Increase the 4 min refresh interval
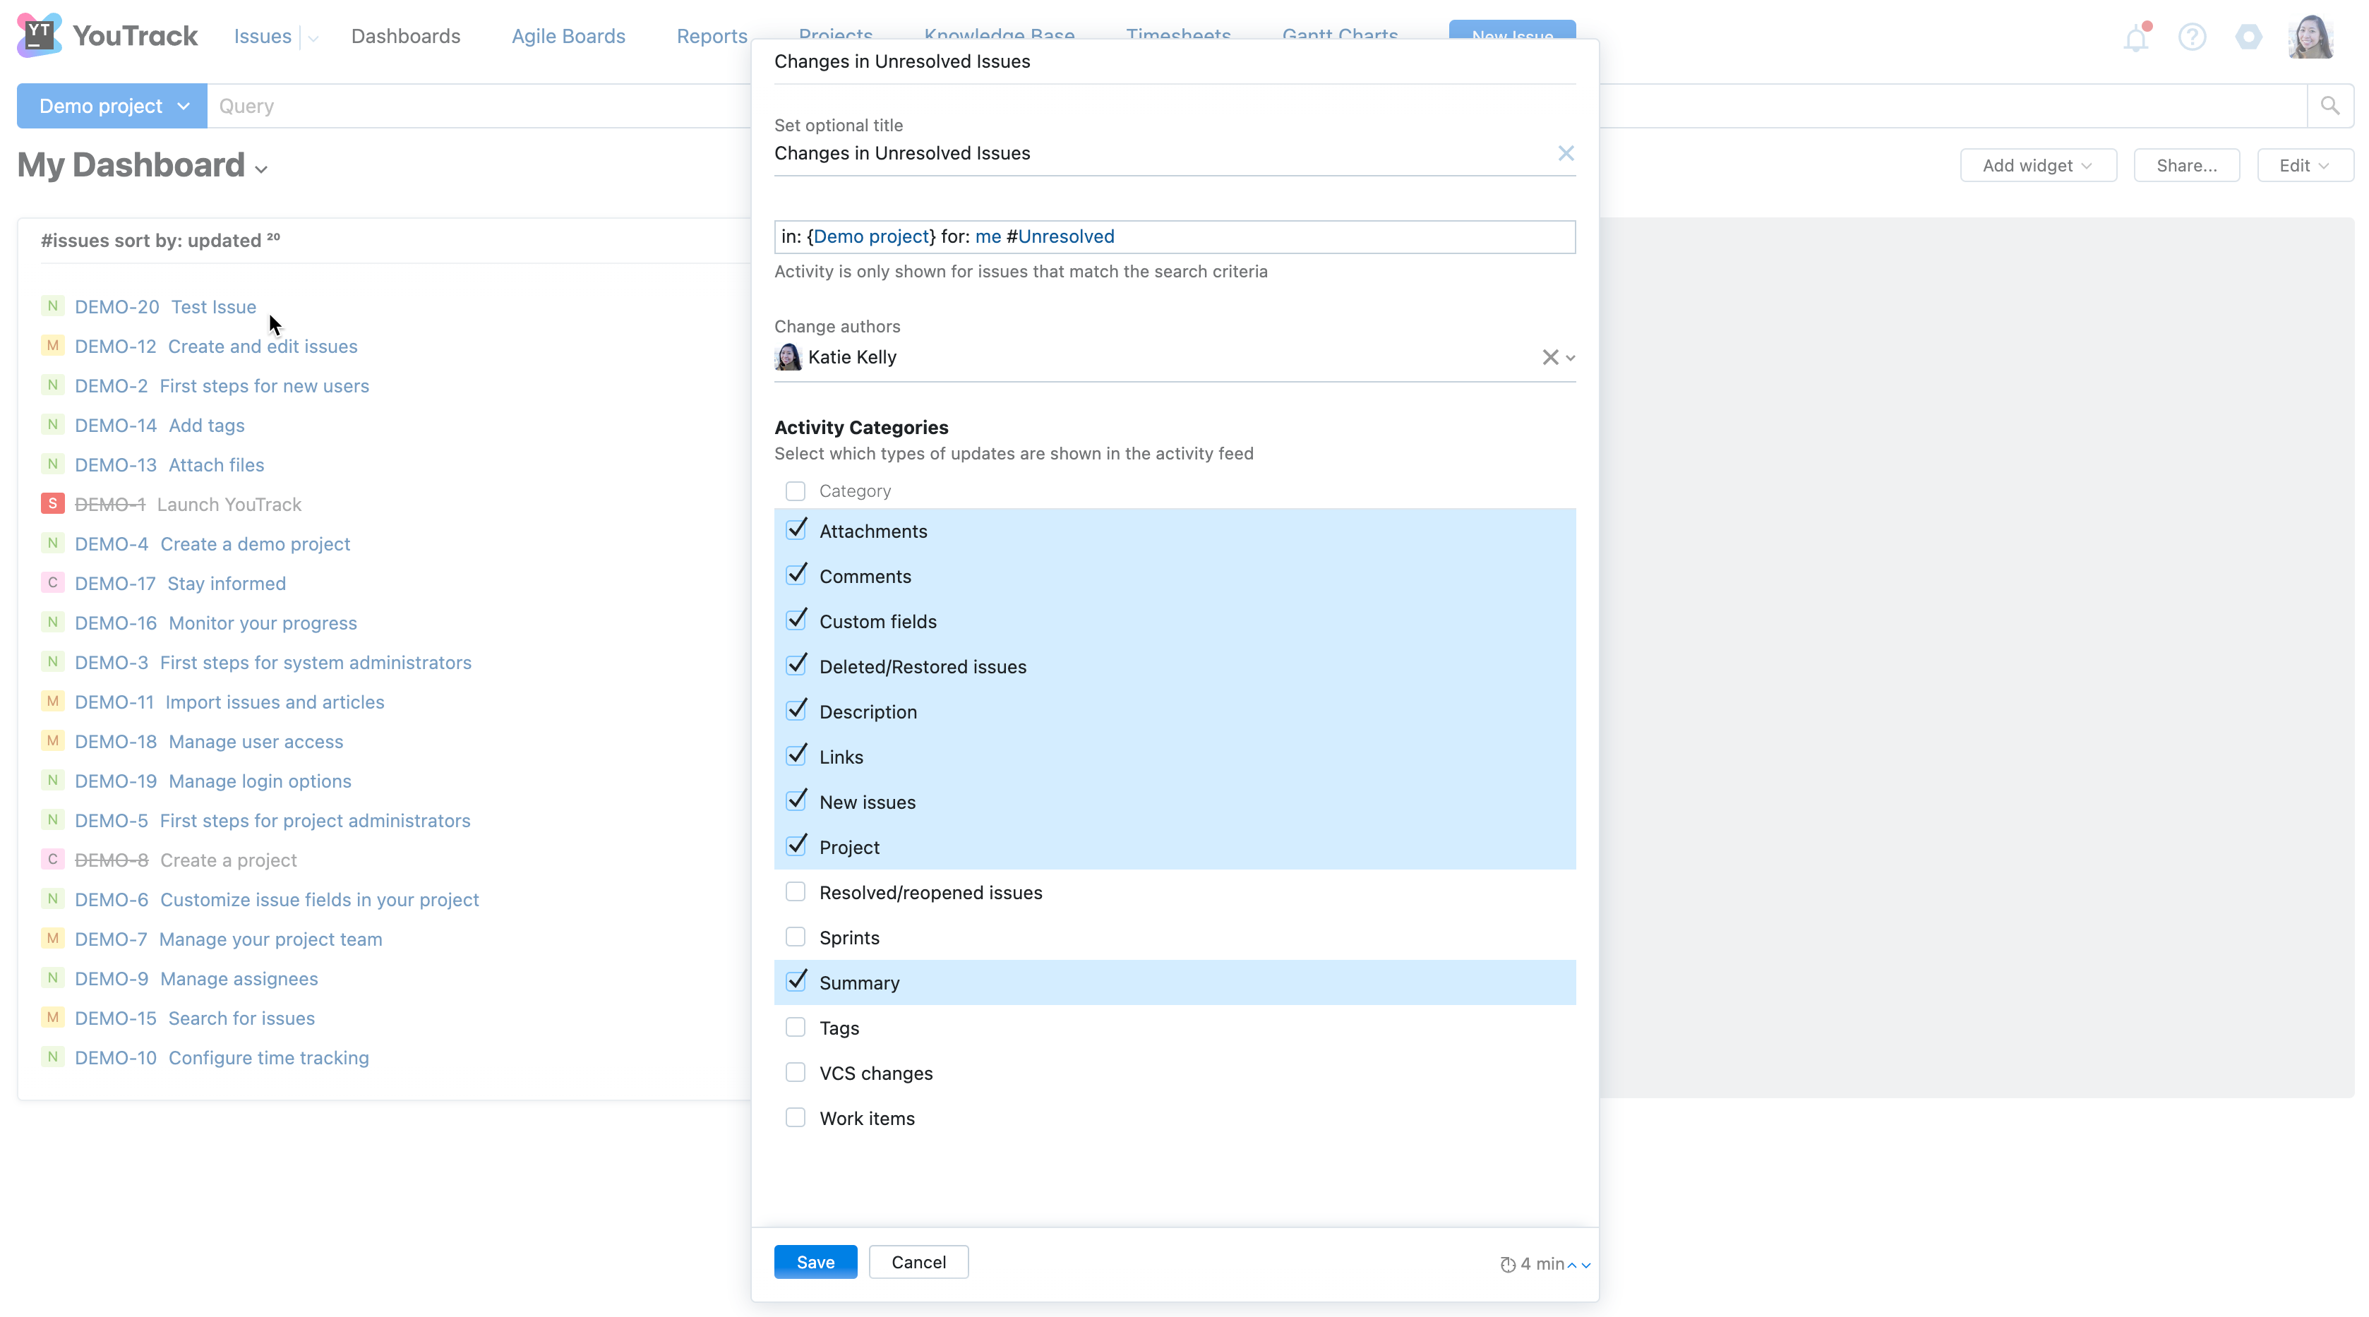Image resolution: width=2369 pixels, height=1317 pixels. pyautogui.click(x=1571, y=1265)
